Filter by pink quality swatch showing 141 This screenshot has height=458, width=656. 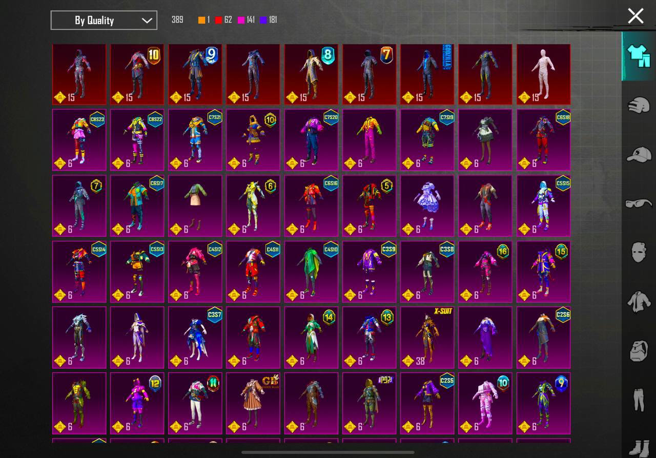[x=245, y=20]
